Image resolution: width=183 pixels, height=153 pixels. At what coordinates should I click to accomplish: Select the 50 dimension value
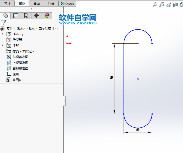112,78
